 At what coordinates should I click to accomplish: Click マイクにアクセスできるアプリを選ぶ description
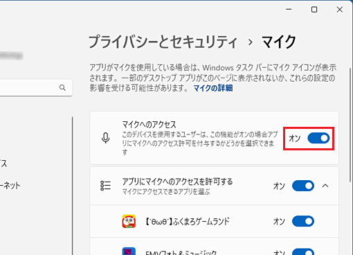[166, 192]
